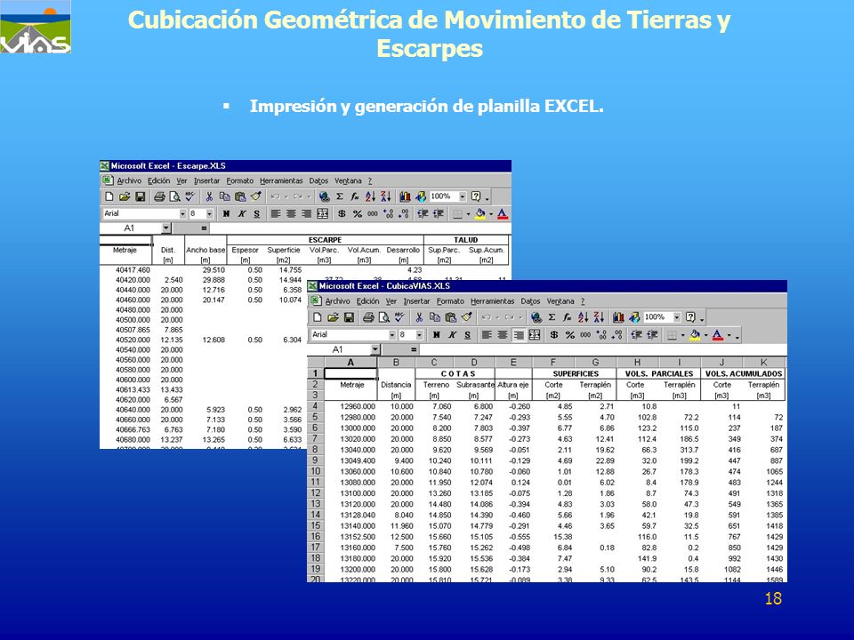Image resolution: width=854 pixels, height=640 pixels.
Task: Toggle bold N in Escarpe.XLS window
Action: point(226,214)
